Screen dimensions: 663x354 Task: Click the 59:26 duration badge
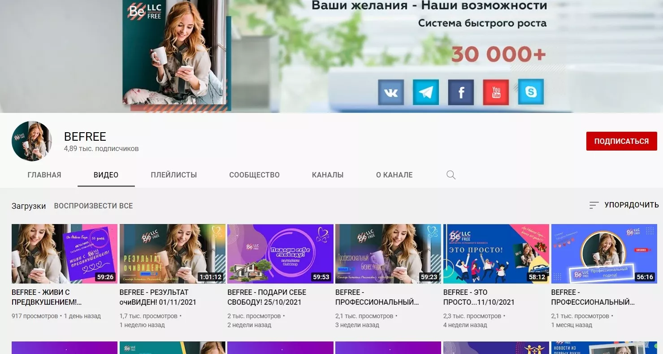coord(105,277)
